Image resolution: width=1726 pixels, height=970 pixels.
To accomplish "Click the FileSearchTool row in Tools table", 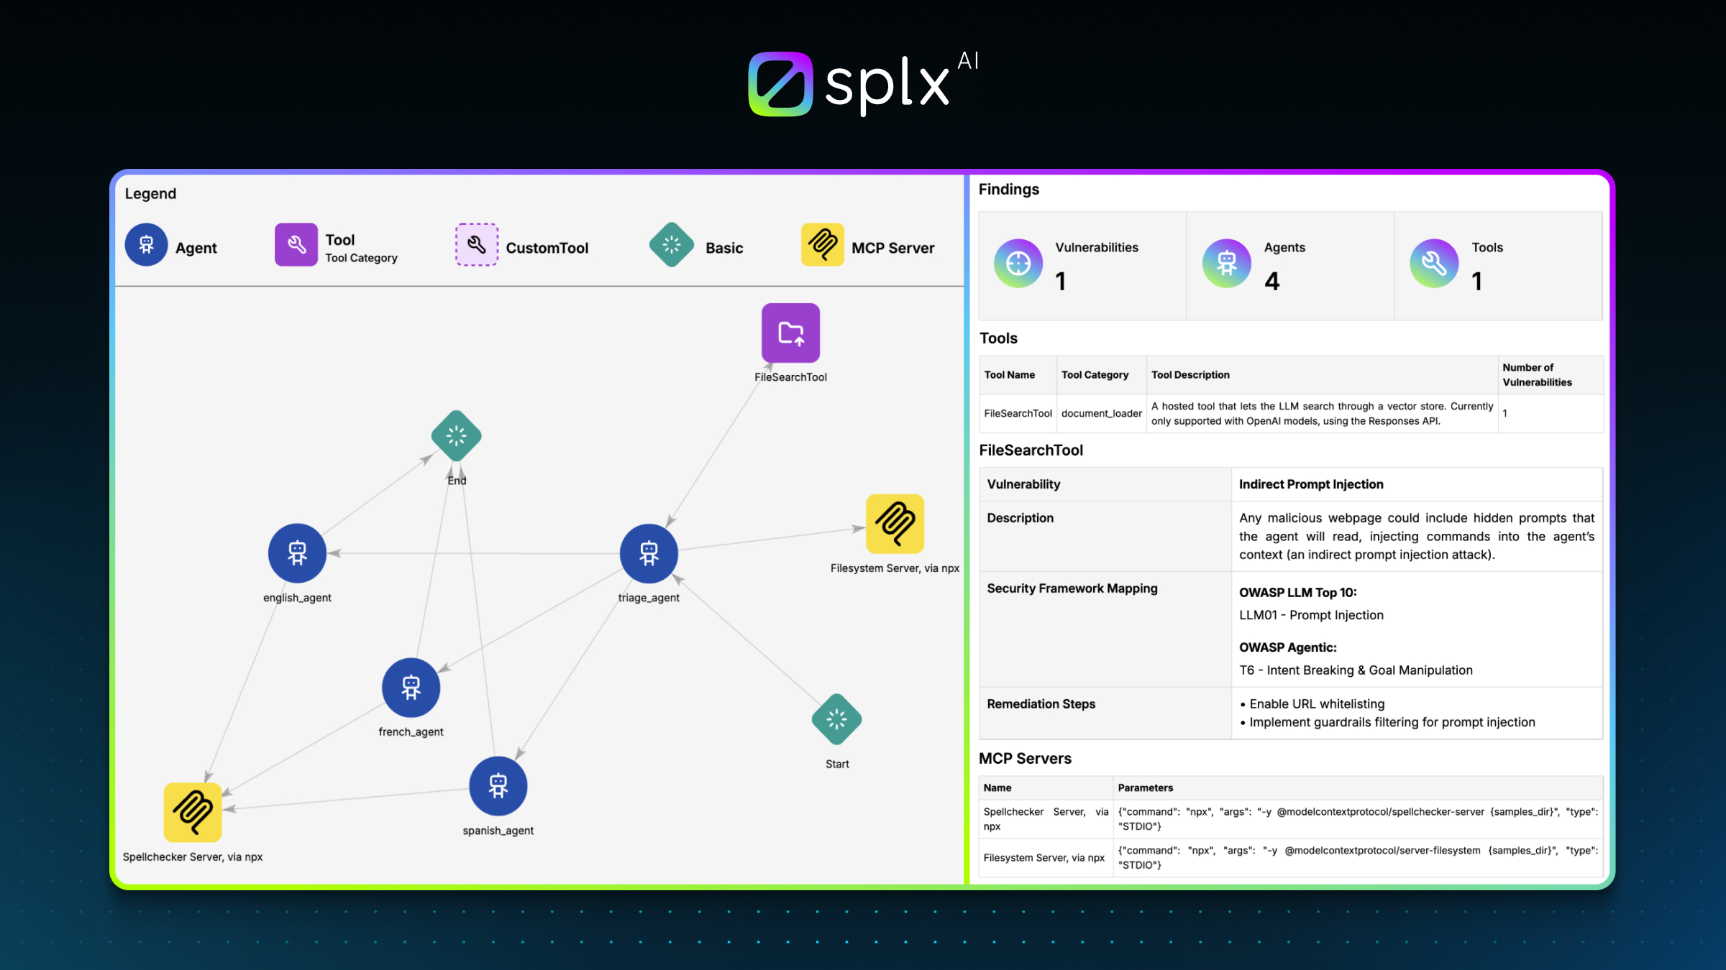I will (x=1018, y=414).
